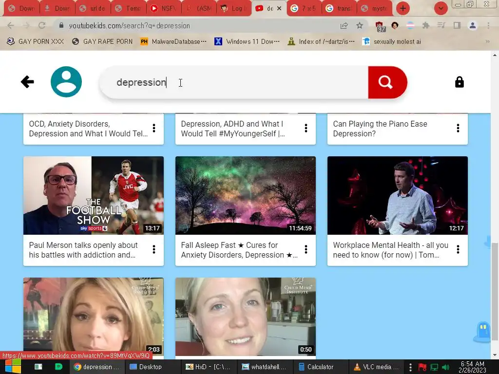The image size is (499, 374).
Task: Open the Paul Merson talks openly title
Action: tap(83, 250)
